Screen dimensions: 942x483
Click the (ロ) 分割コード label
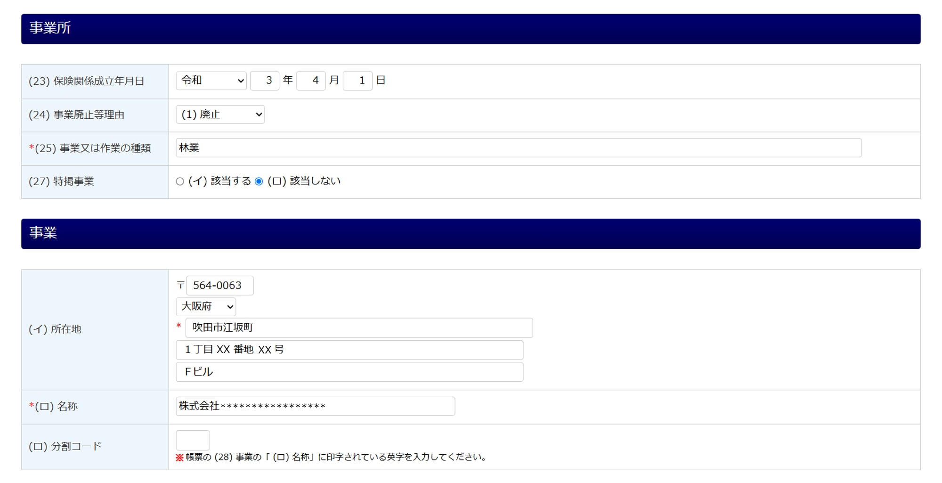[x=65, y=446]
